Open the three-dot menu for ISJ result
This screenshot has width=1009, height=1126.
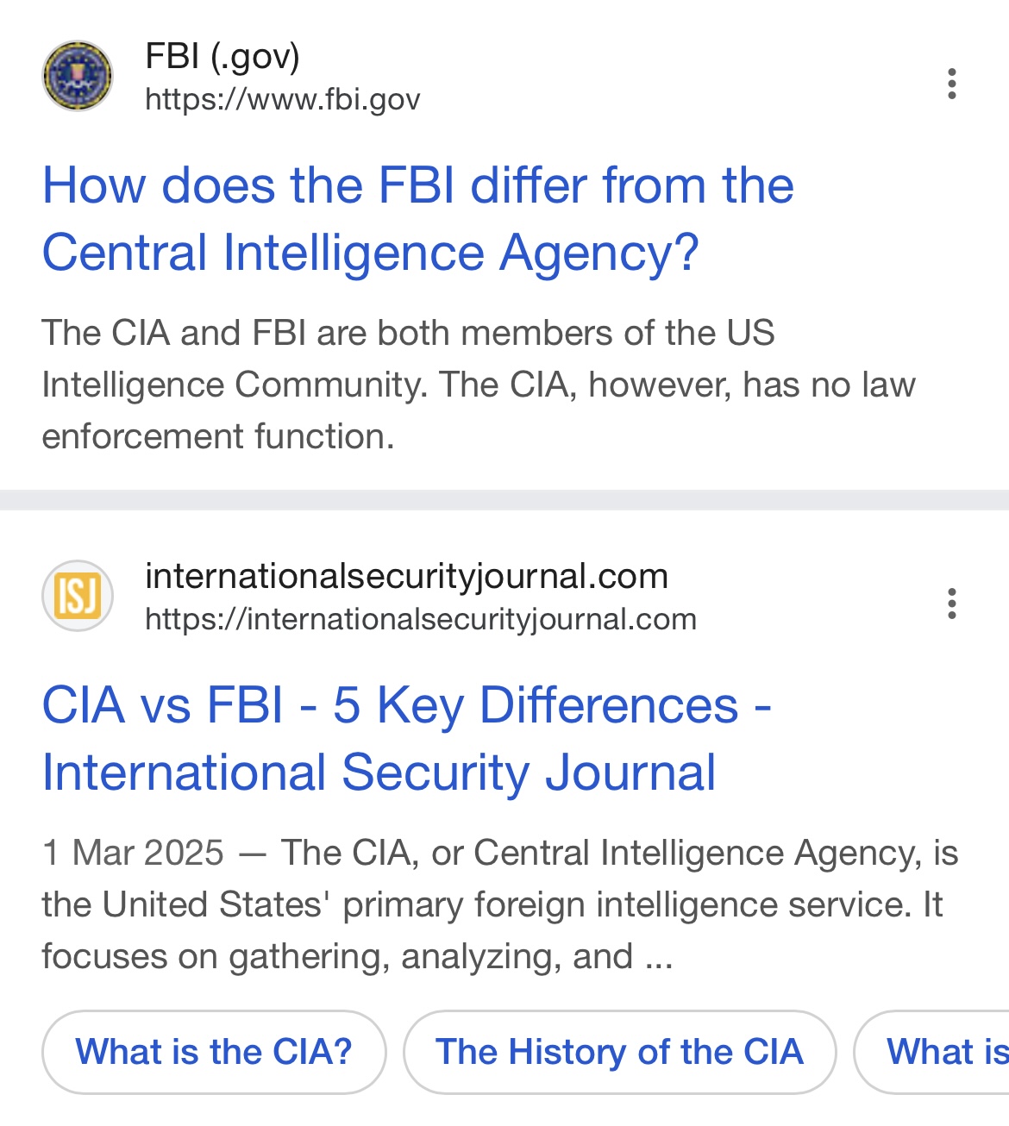coord(951,604)
